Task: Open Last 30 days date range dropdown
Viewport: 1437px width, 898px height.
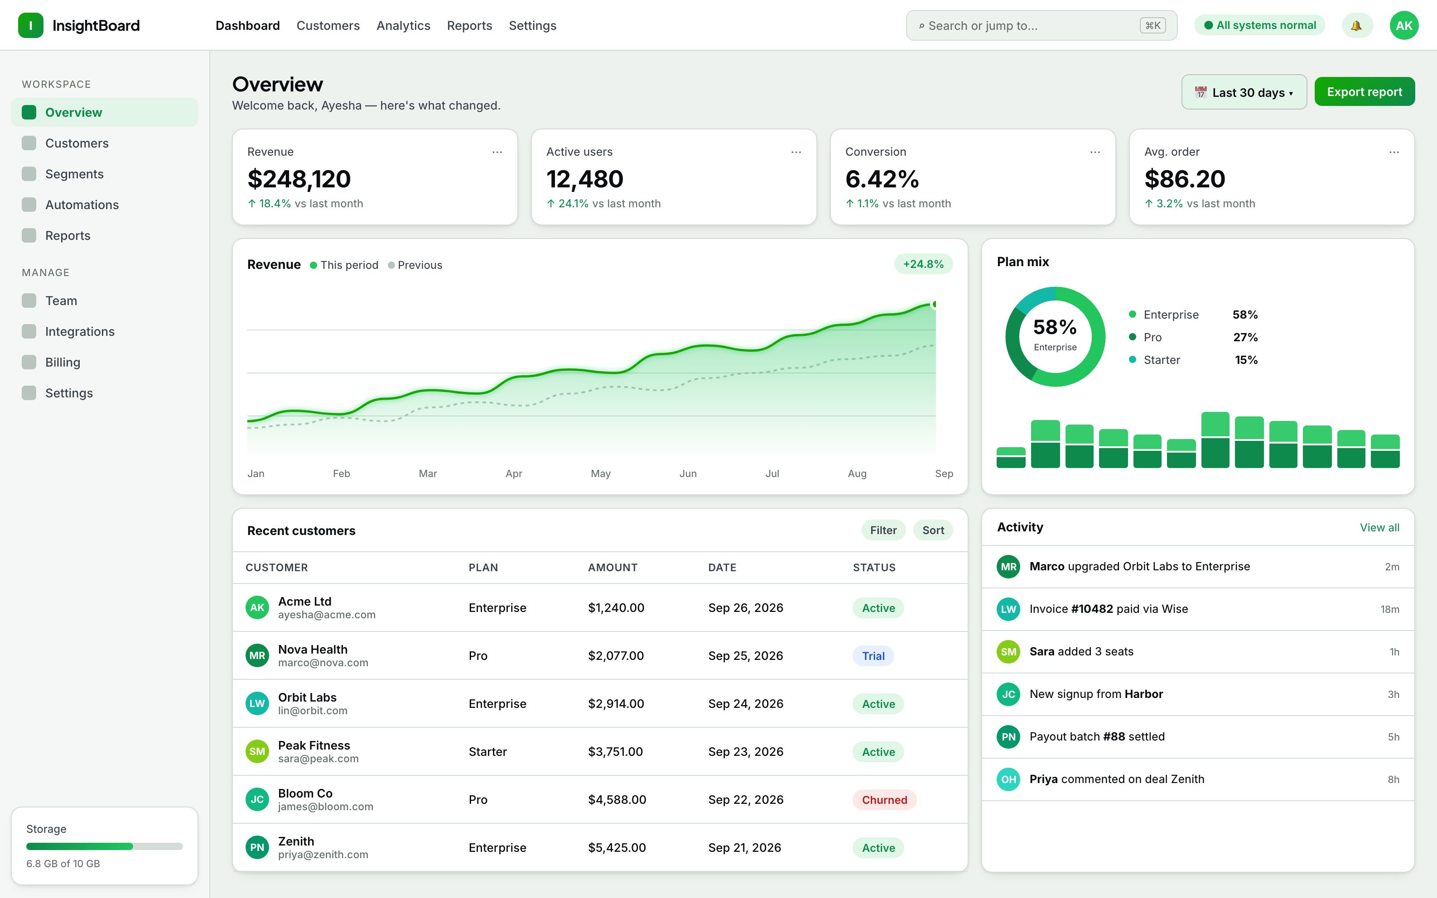Action: (x=1244, y=92)
